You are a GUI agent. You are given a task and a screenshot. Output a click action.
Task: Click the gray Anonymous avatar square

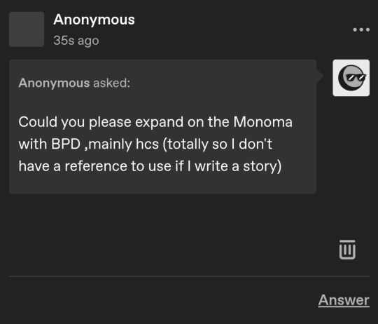pyautogui.click(x=27, y=29)
